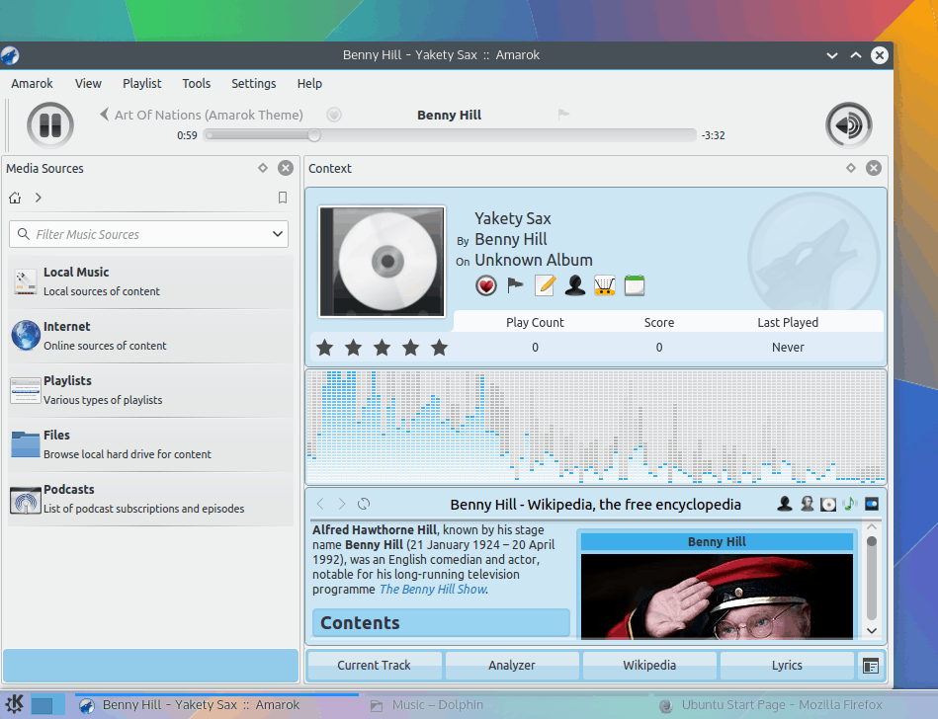This screenshot has width=938, height=719.
Task: Toggle the Last.fm love heart in toolbar
Action: pyautogui.click(x=334, y=115)
